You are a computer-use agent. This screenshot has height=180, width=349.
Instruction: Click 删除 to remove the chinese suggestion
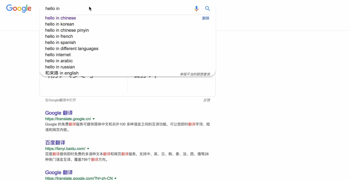(x=206, y=18)
